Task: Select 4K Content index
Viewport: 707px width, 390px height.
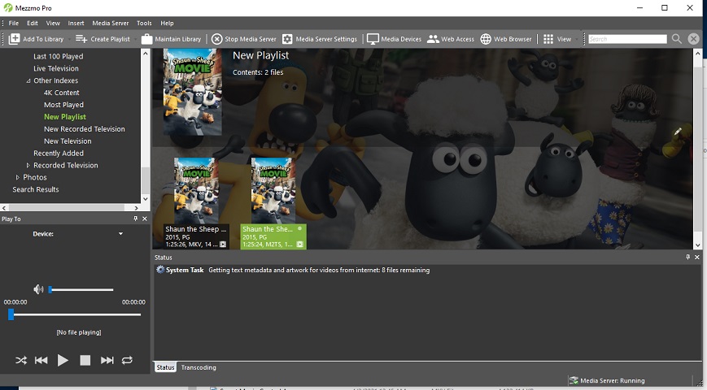Action: 61,93
